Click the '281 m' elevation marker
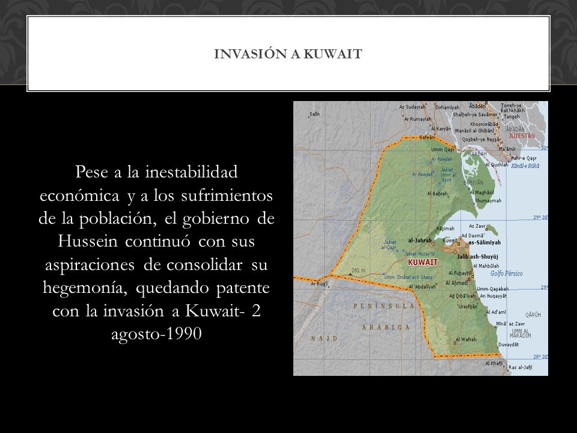This screenshot has height=433, width=577. coord(358,271)
